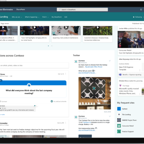Open the Consumer Retail site icon
Image resolution: width=144 pixels, height=144 pixels.
coord(119,126)
